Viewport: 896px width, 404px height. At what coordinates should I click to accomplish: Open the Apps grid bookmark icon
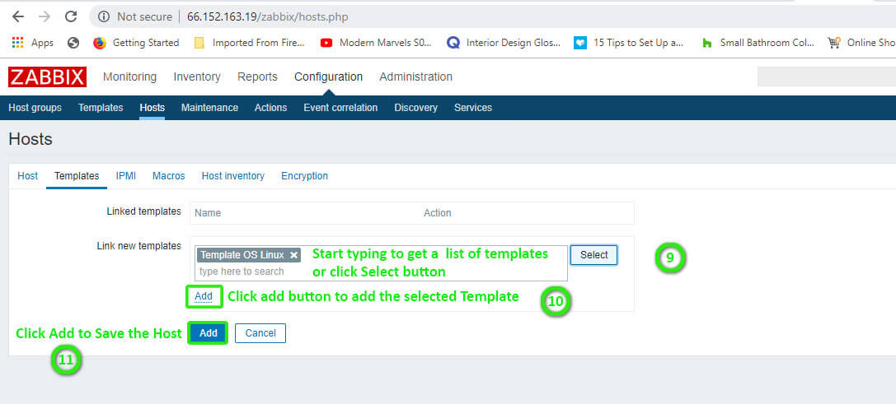[17, 43]
